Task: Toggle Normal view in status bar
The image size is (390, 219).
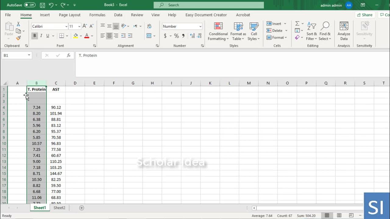Action: coord(327,216)
